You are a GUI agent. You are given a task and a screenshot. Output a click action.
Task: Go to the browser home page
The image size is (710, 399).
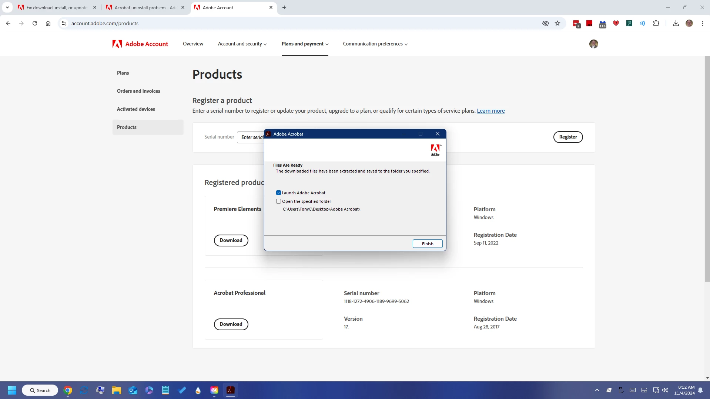48,23
